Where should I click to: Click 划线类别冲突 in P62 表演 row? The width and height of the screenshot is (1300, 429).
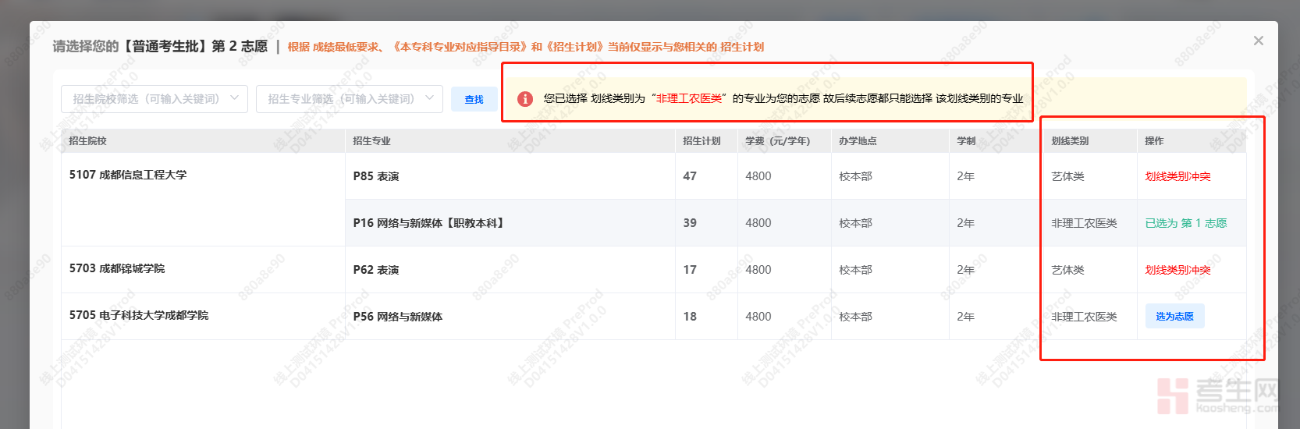pyautogui.click(x=1177, y=270)
